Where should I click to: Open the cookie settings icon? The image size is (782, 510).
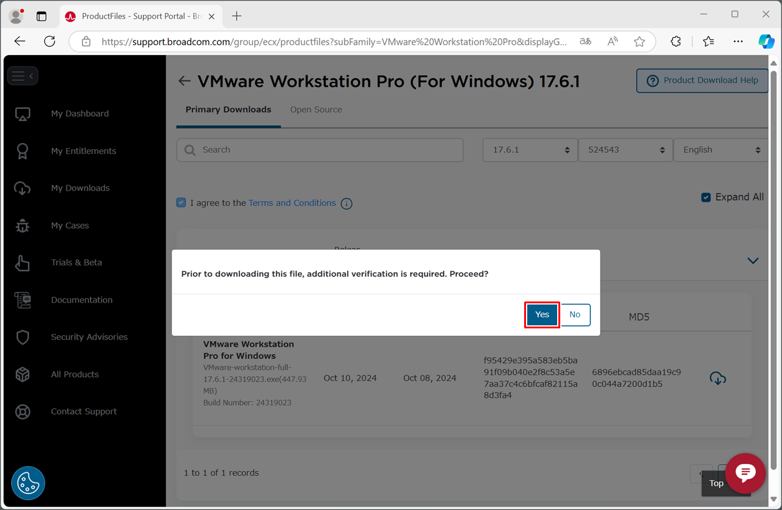(28, 483)
